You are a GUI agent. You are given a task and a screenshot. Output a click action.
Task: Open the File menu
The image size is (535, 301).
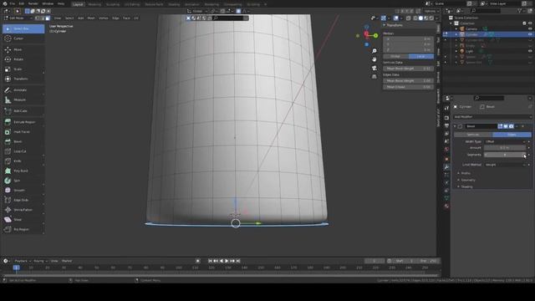(13, 3)
